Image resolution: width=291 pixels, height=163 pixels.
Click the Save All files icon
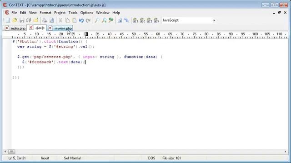point(29,20)
